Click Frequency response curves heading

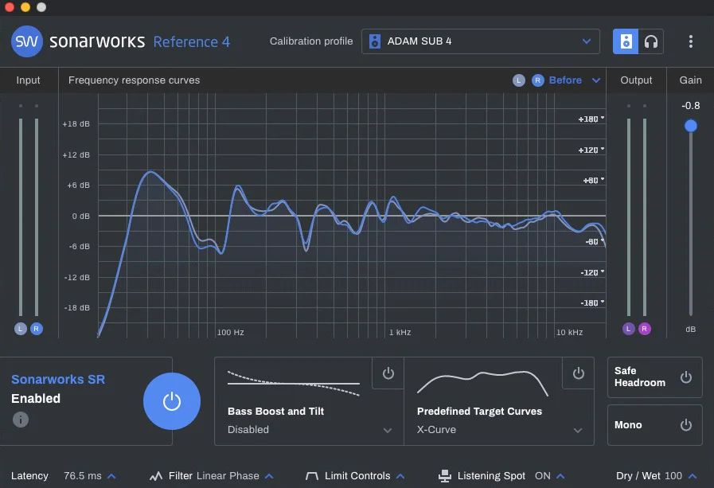[134, 80]
